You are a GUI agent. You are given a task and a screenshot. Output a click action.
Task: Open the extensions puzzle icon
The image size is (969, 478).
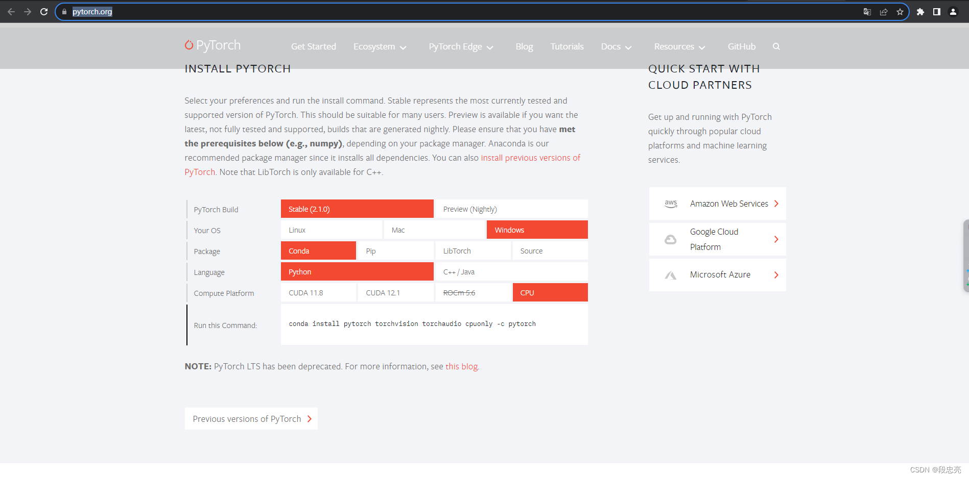click(920, 12)
